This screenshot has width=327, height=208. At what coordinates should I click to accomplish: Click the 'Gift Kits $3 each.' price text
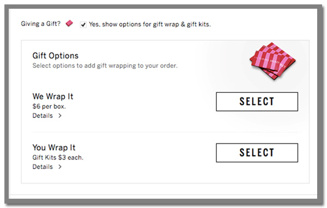[x=58, y=157]
